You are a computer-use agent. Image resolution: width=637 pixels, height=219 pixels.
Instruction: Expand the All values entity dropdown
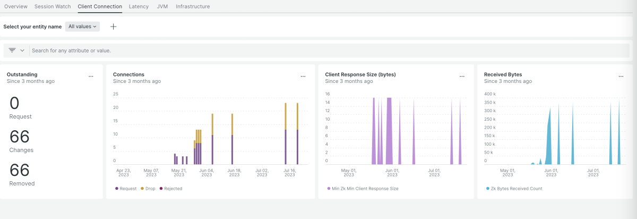coord(82,26)
